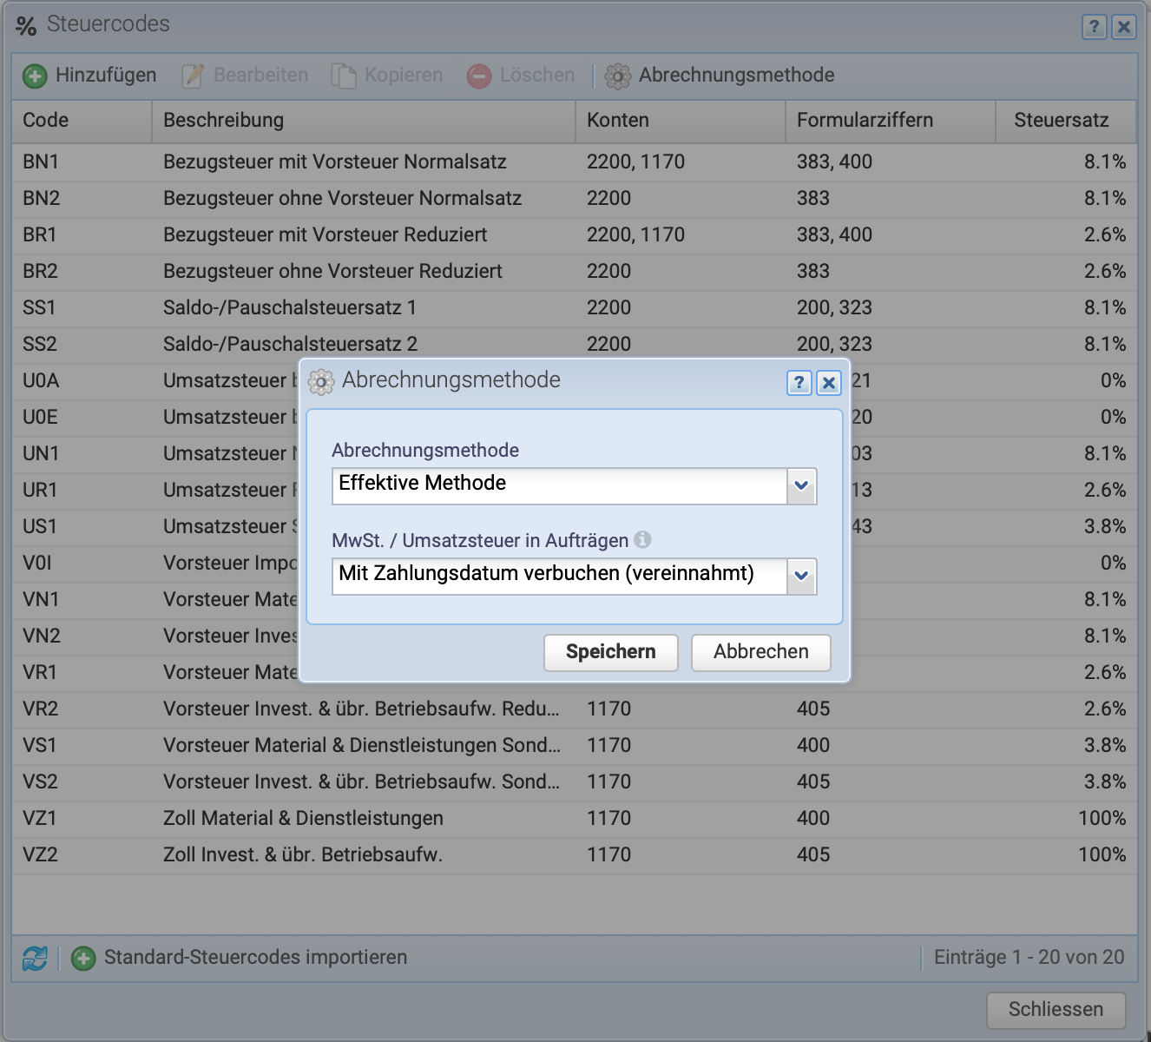This screenshot has height=1042, width=1151.
Task: Sort by the Beschreibung column header
Action: tap(364, 121)
